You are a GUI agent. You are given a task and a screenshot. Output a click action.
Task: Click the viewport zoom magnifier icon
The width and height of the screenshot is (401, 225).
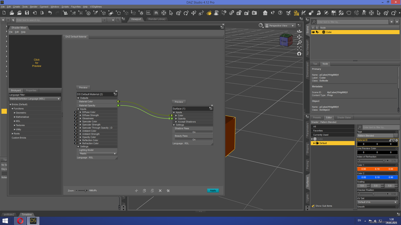click(x=299, y=42)
